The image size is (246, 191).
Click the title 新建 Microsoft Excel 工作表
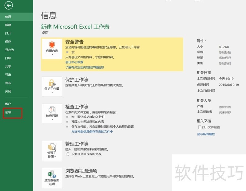75,27
